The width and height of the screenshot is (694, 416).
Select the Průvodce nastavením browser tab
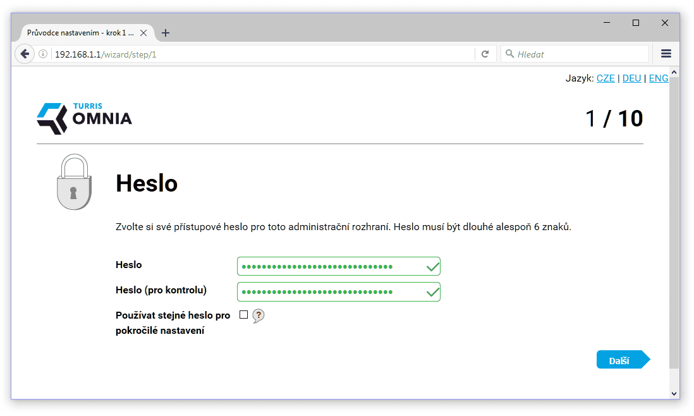pyautogui.click(x=79, y=33)
